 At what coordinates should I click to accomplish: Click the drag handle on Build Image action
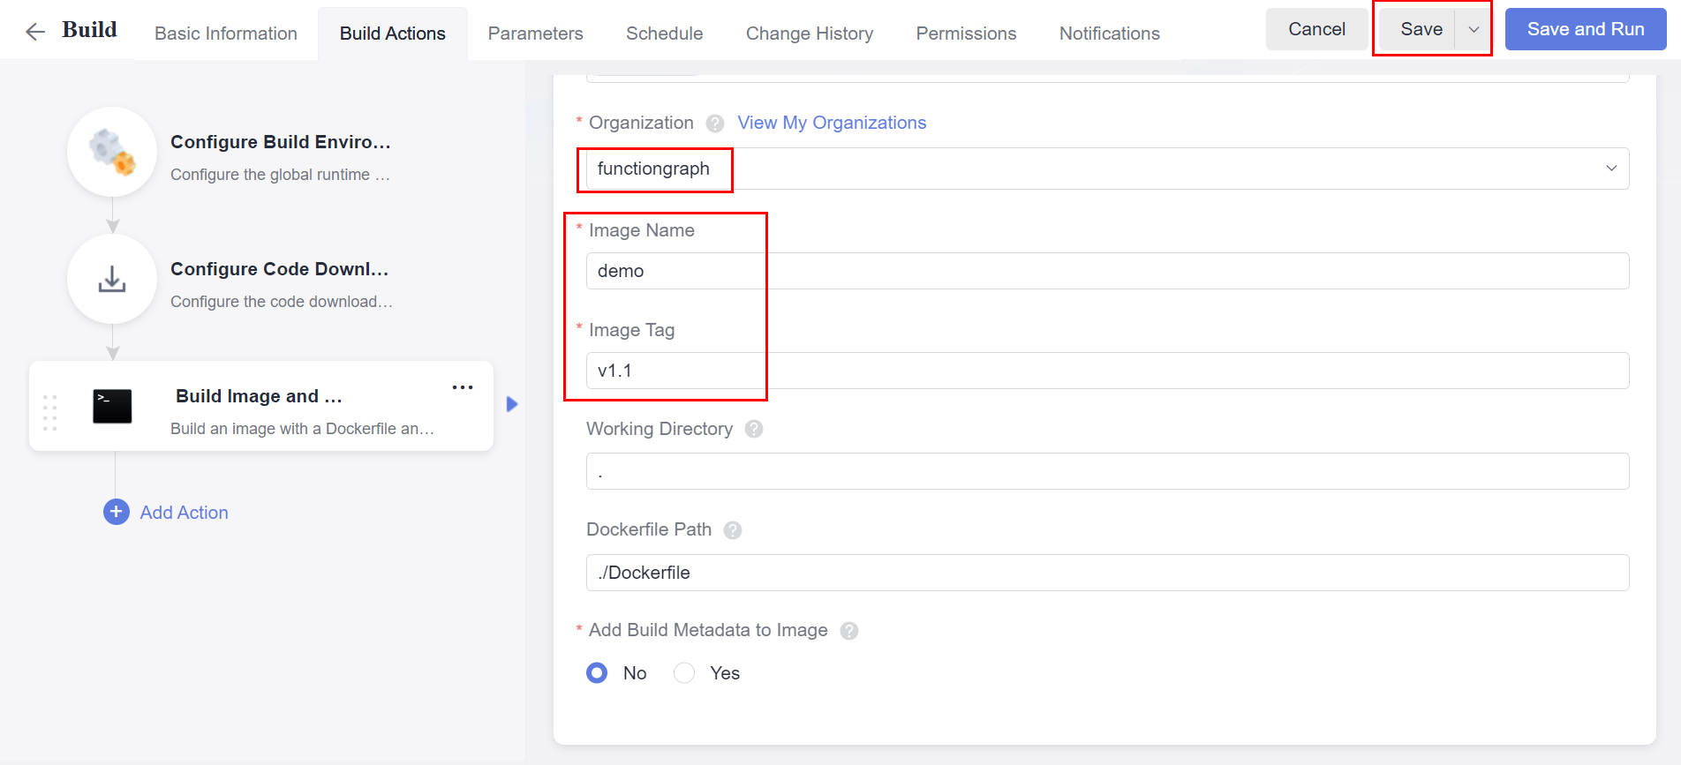click(50, 412)
